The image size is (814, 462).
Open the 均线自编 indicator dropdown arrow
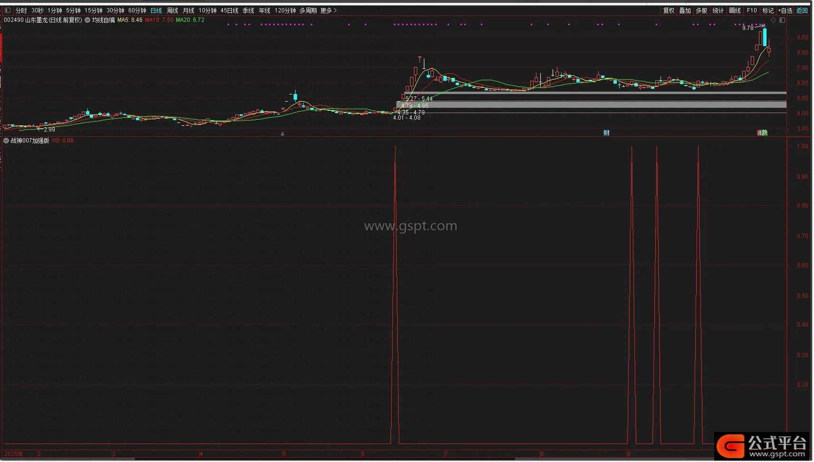87,20
